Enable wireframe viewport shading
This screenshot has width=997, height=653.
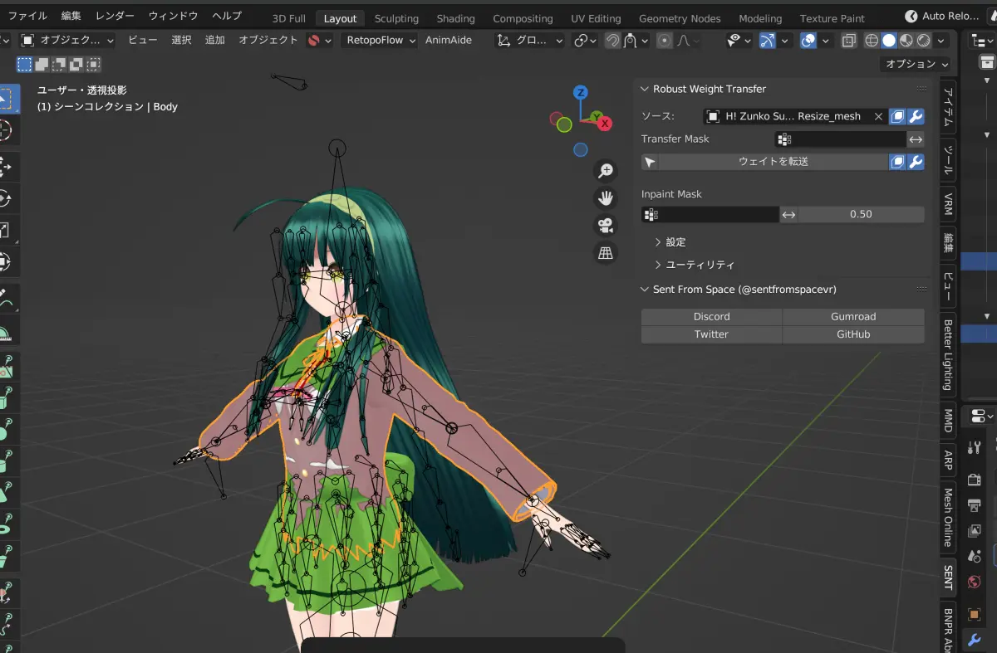pyautogui.click(x=872, y=40)
